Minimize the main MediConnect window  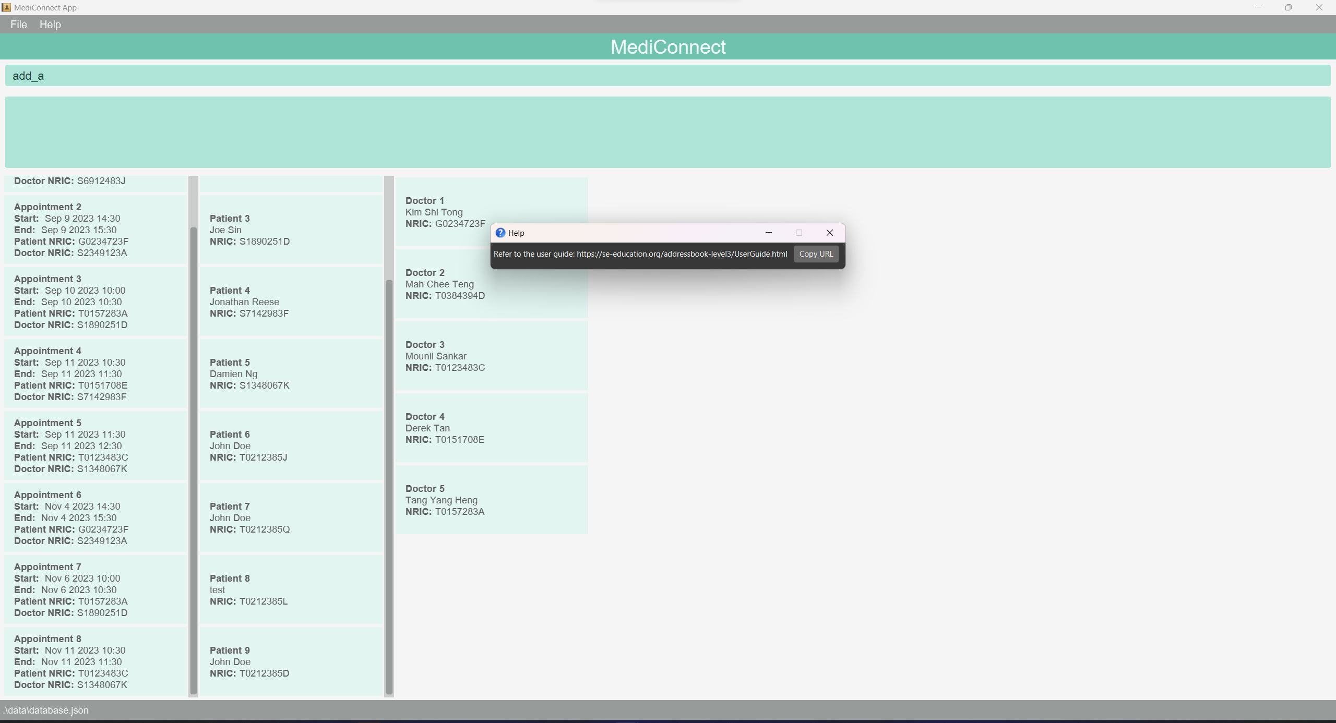[x=1258, y=7]
